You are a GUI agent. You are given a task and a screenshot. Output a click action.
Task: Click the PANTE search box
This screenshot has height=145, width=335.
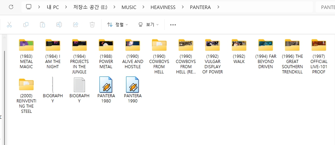(325, 7)
